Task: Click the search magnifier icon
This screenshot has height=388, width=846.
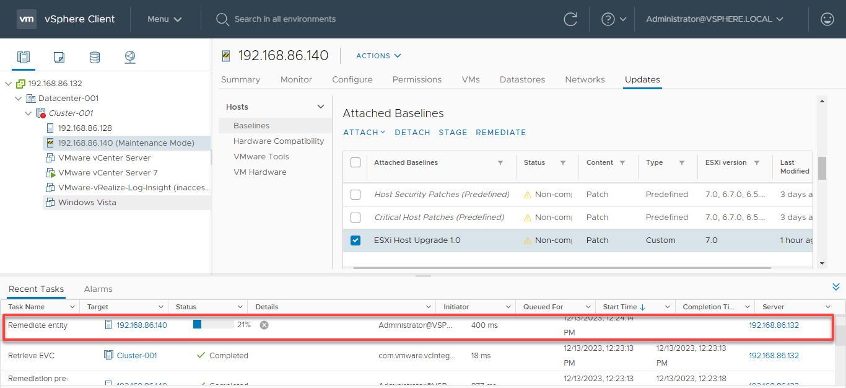Action: pos(222,19)
